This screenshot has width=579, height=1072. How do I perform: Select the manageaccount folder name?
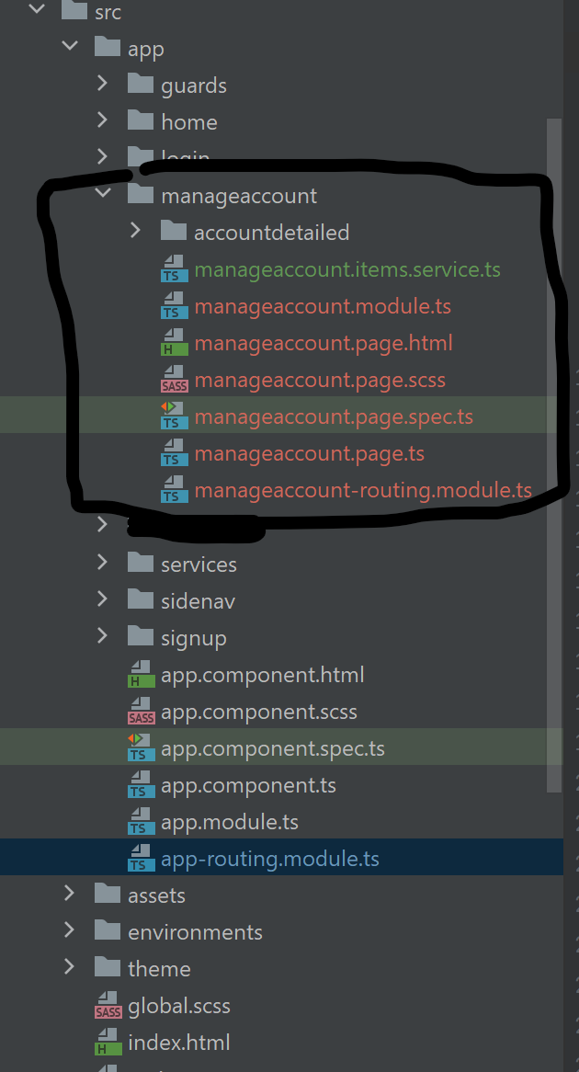[239, 196]
